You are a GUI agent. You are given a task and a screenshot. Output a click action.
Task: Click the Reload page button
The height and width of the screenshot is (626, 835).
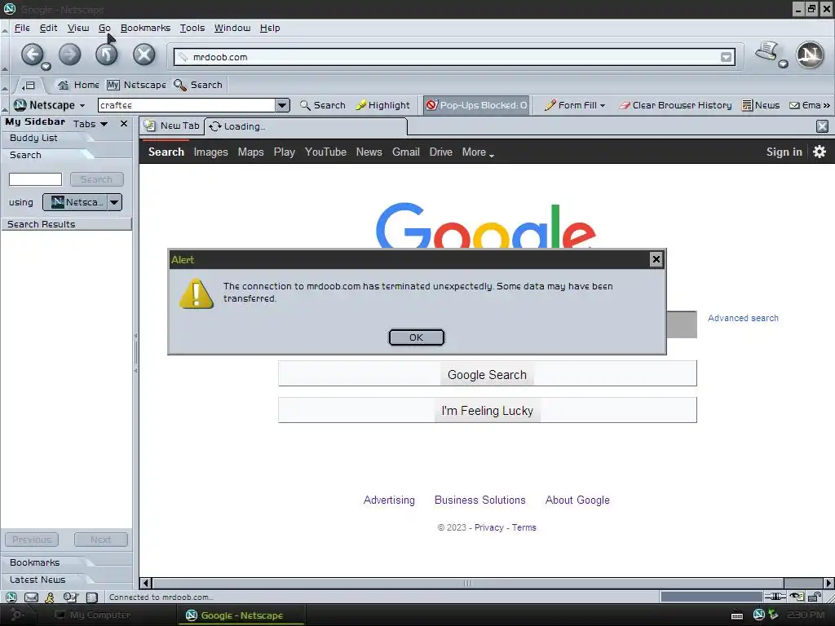107,55
